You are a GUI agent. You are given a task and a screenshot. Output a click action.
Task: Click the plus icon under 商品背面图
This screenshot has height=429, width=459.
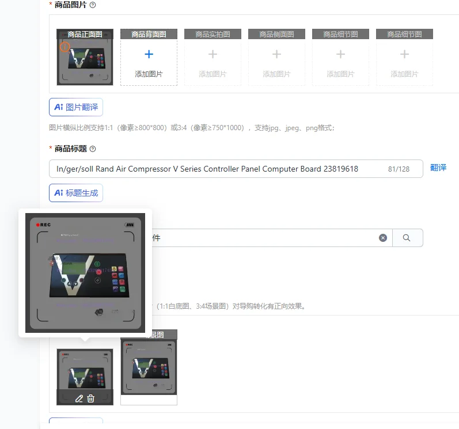coord(149,54)
